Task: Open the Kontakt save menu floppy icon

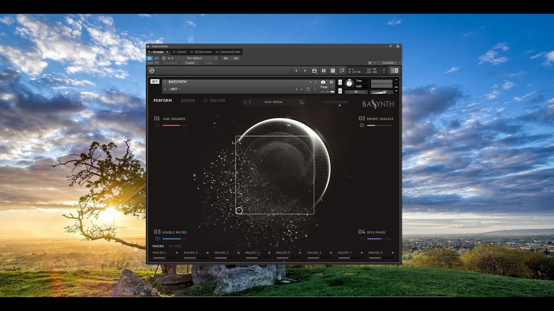Action: (314, 70)
